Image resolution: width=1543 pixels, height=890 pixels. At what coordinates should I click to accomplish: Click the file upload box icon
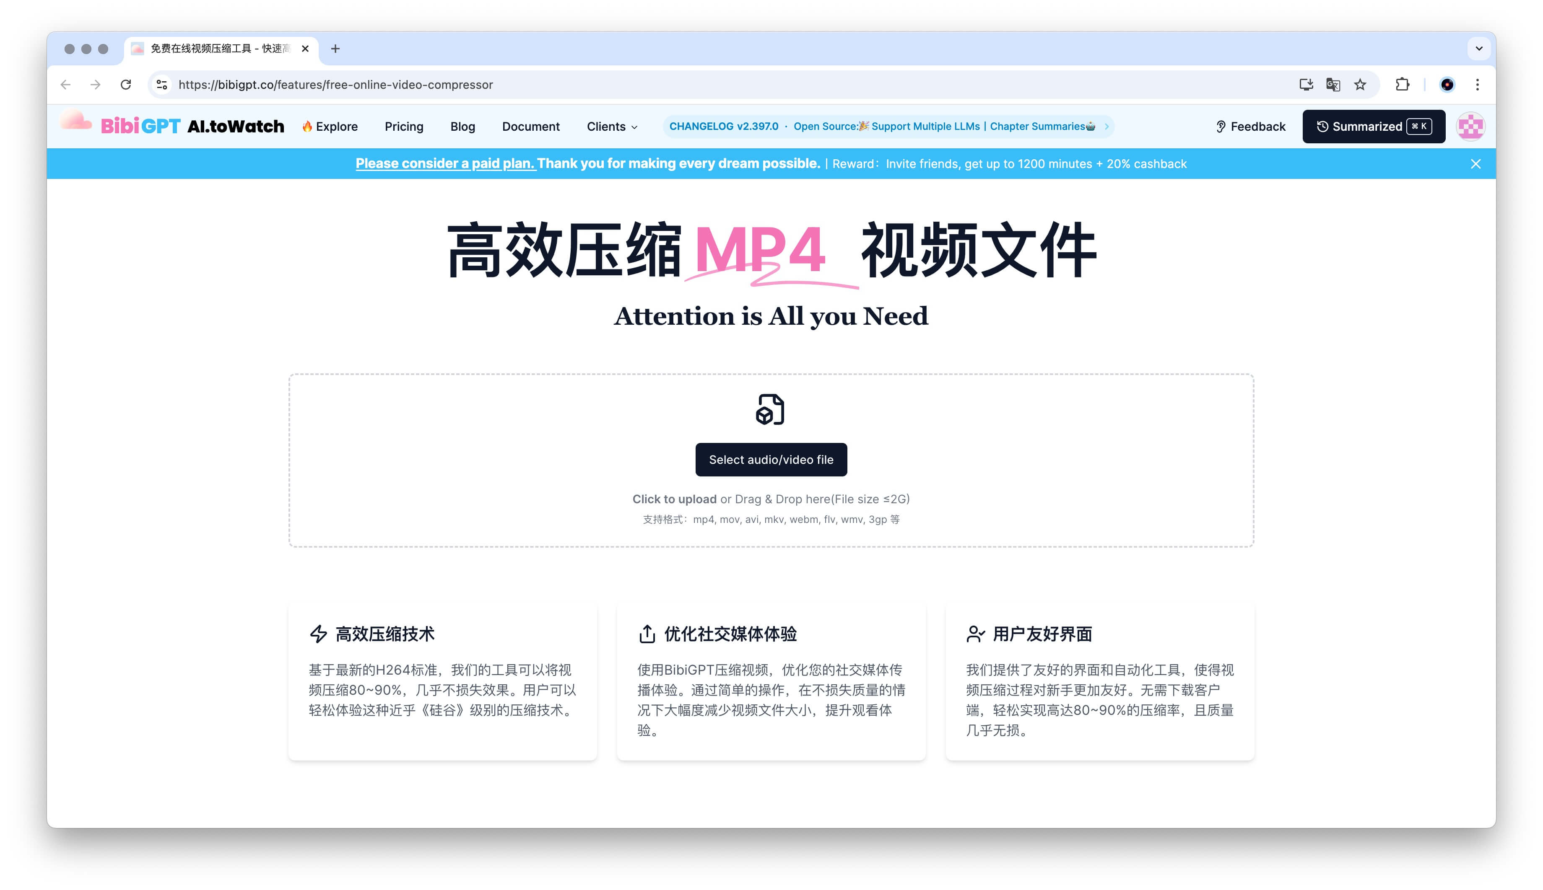coord(770,409)
